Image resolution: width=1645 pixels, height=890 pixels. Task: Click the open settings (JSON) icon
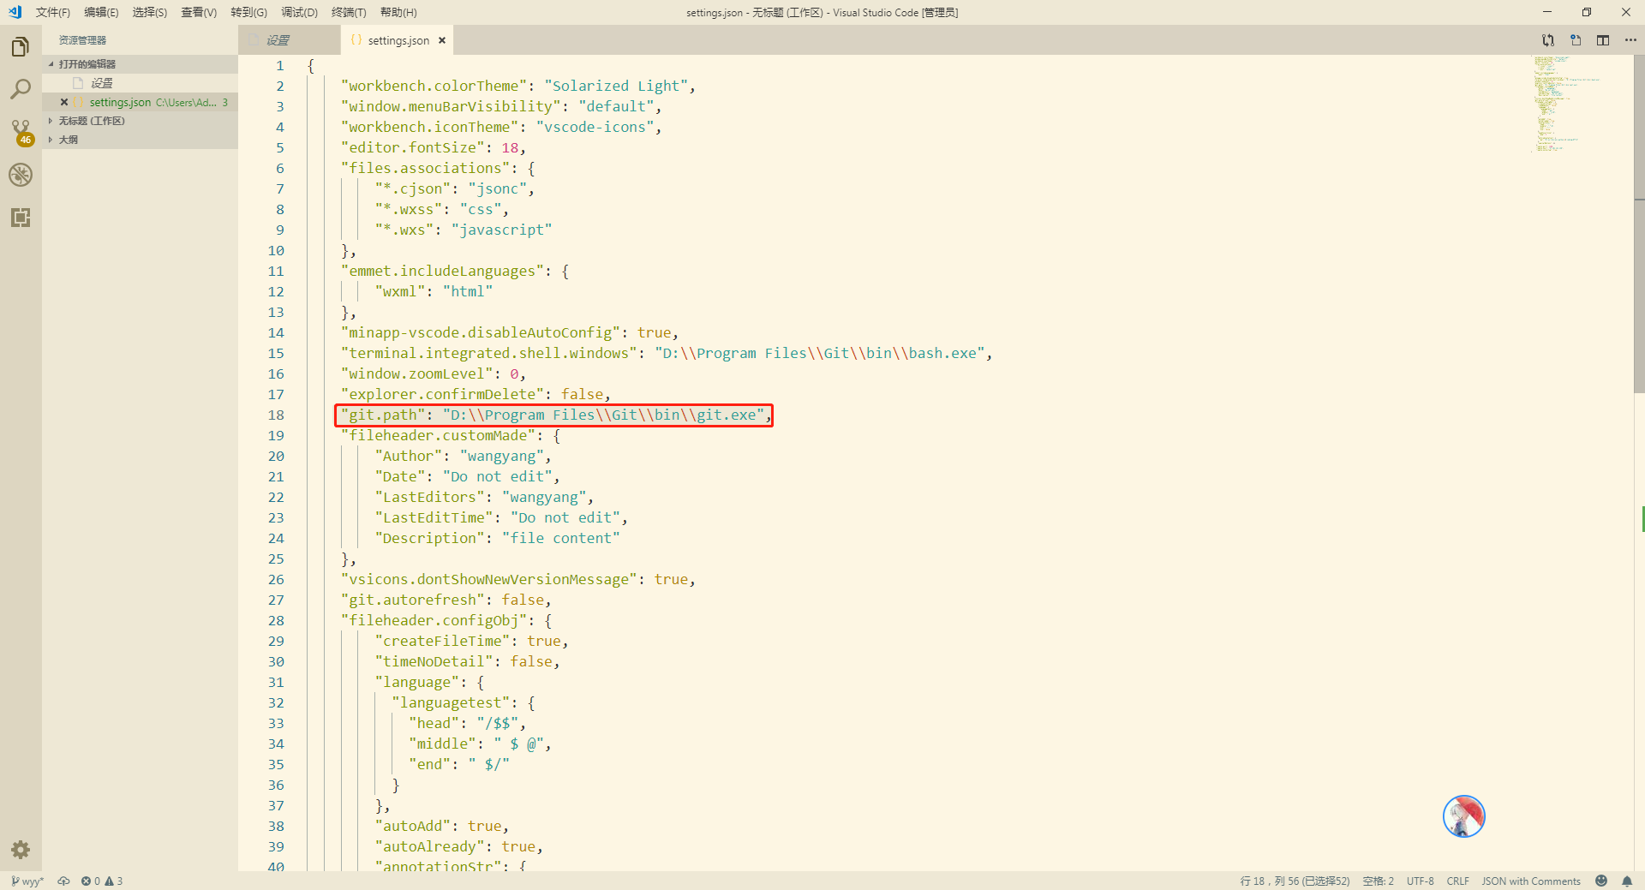(1576, 40)
